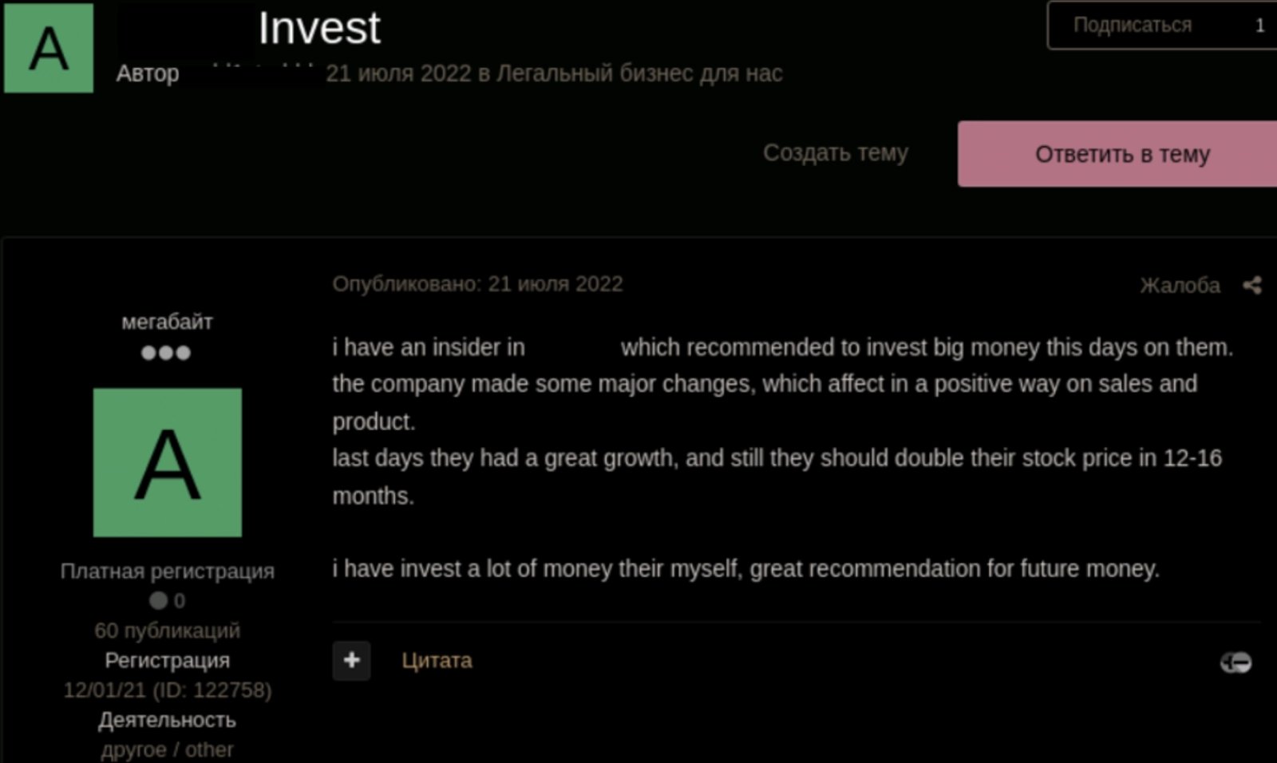Click the plus icon beside Цитата
The height and width of the screenshot is (763, 1277).
[351, 661]
